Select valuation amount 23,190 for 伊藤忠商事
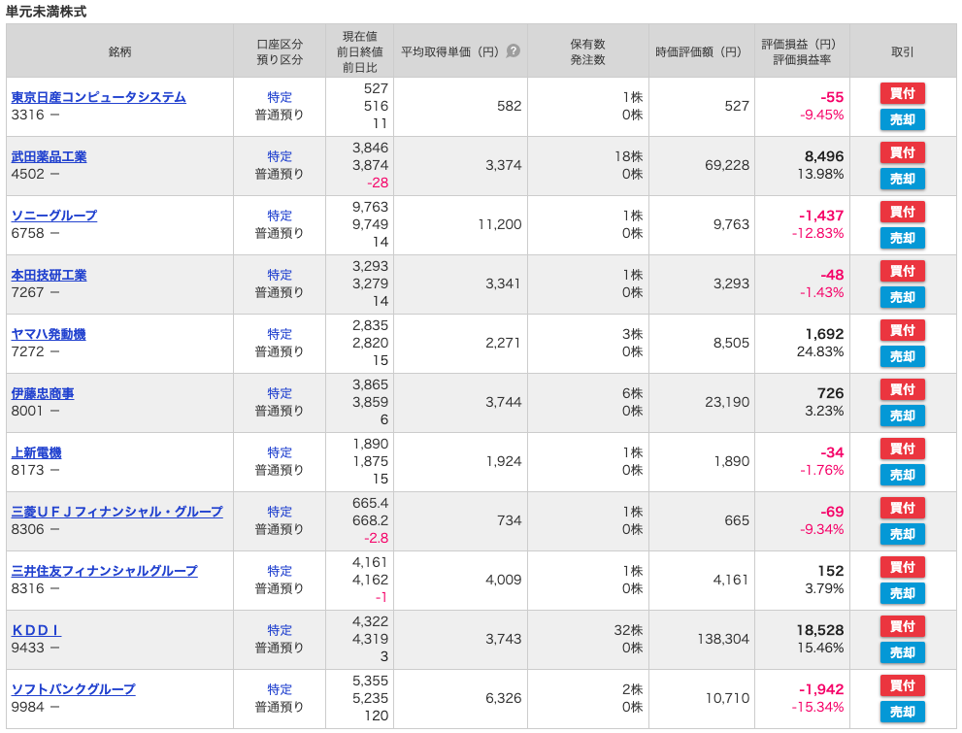Image resolution: width=962 pixels, height=733 pixels. (727, 402)
